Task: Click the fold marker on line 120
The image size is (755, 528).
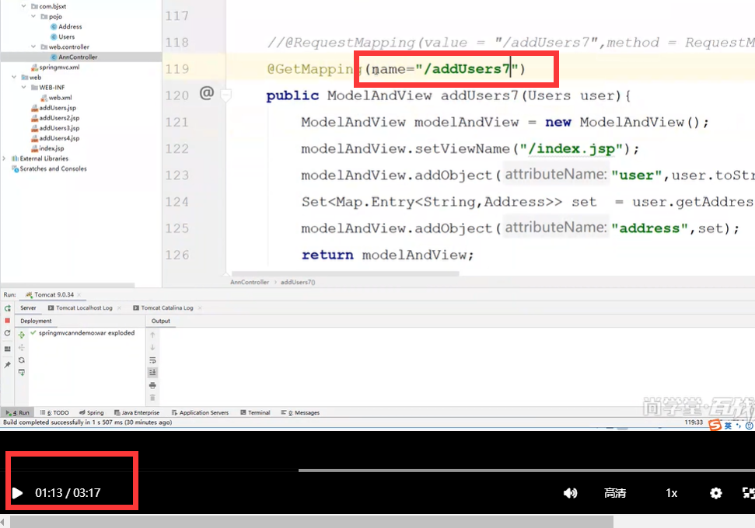Action: pyautogui.click(x=225, y=96)
